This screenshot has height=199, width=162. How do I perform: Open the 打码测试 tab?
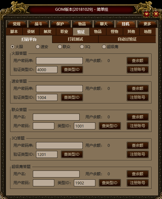point(75,39)
